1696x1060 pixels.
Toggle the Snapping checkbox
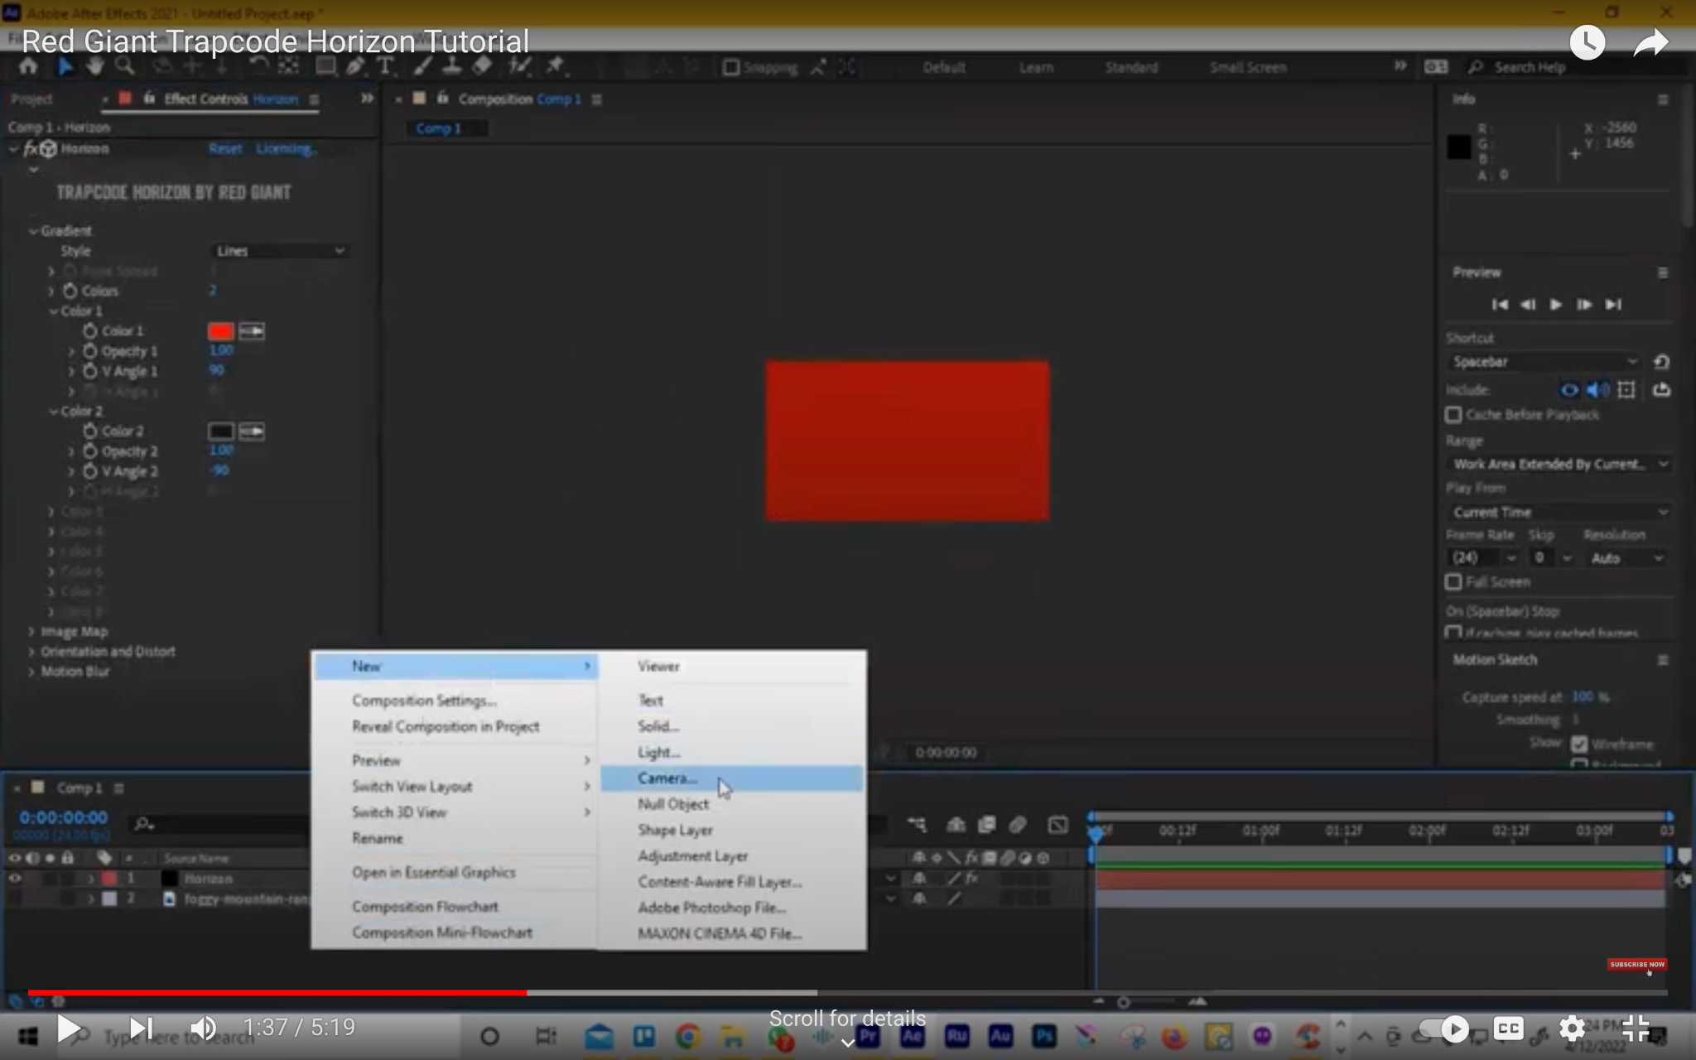point(730,67)
